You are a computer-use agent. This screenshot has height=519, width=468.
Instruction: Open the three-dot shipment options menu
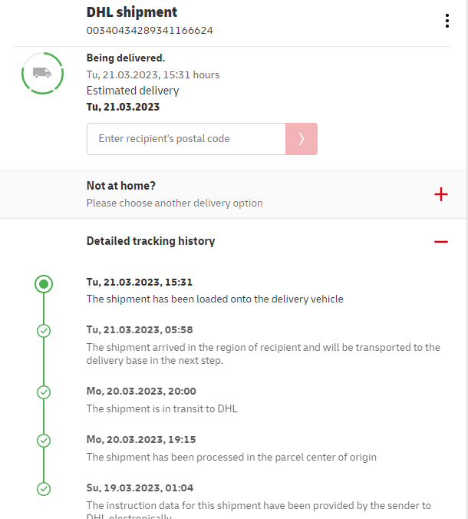tap(447, 21)
